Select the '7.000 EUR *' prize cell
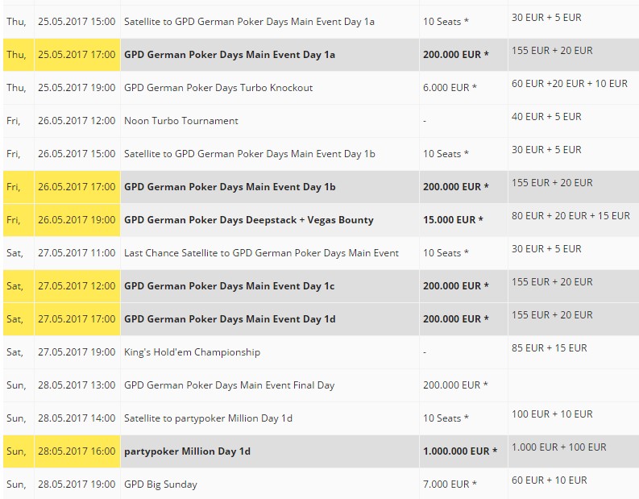Image resolution: width=639 pixels, height=499 pixels. click(450, 484)
